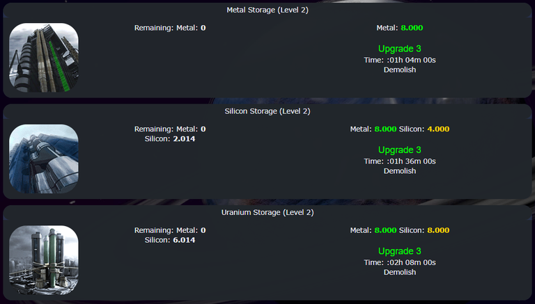The image size is (535, 304).
Task: Select the Metal Storage (Level 2) title
Action: click(x=267, y=10)
